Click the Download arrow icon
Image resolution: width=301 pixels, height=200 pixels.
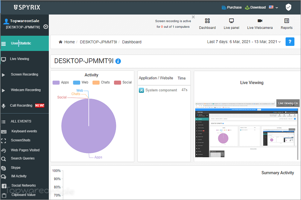coord(247,8)
